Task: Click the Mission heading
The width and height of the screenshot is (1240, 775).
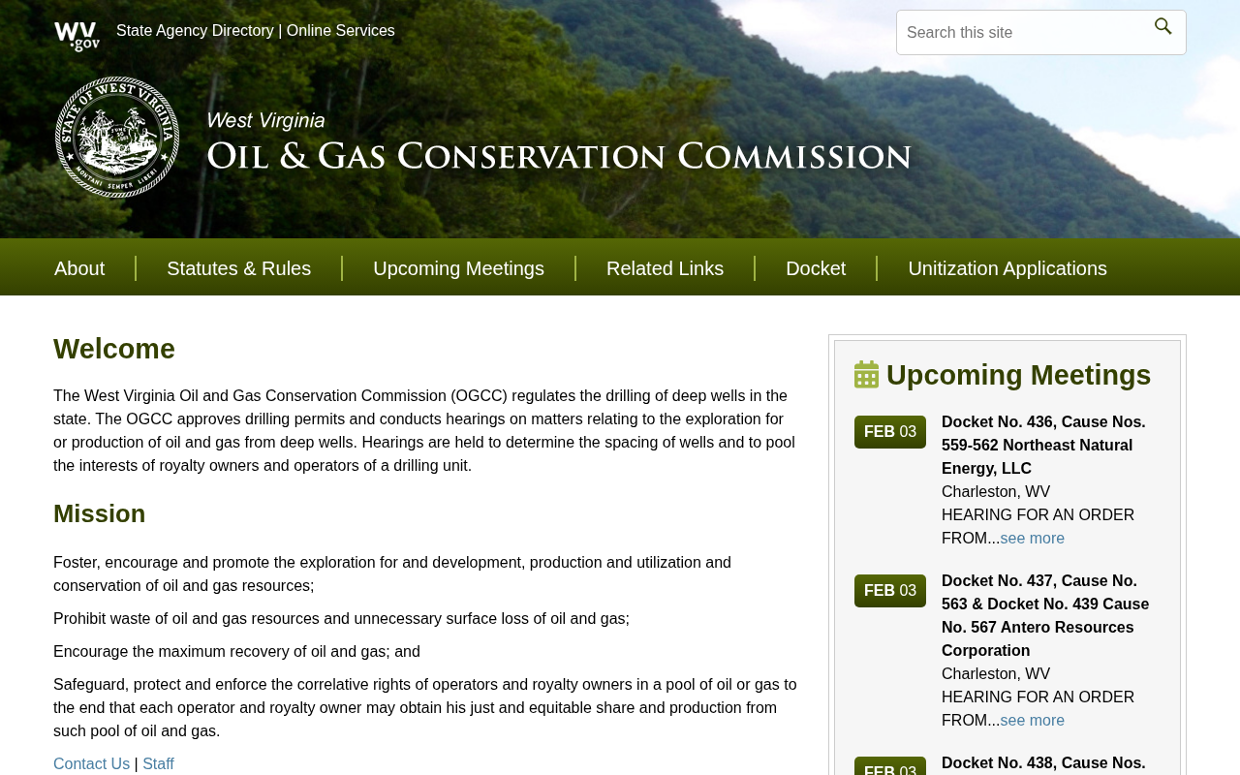Action: [x=100, y=514]
